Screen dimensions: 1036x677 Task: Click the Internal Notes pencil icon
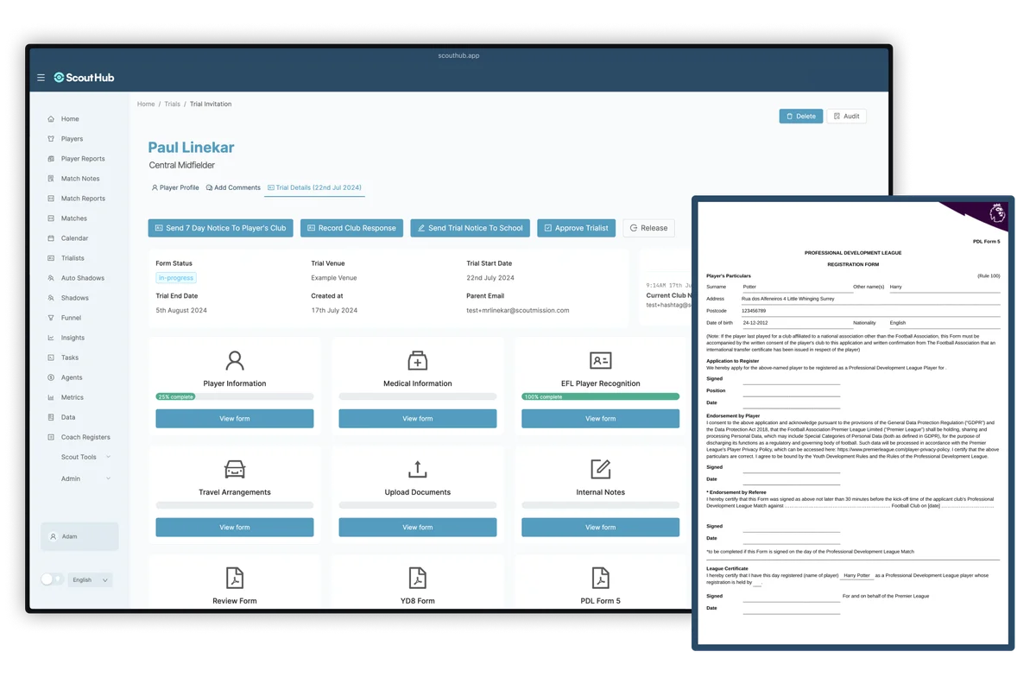pyautogui.click(x=601, y=469)
